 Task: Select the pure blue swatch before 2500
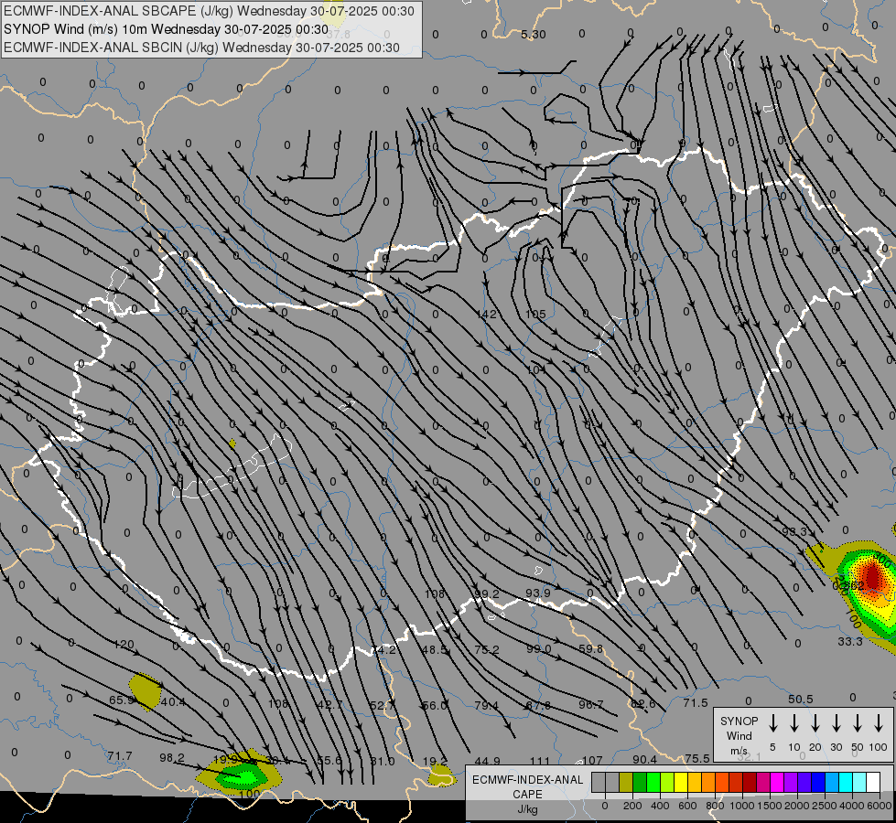point(818,782)
